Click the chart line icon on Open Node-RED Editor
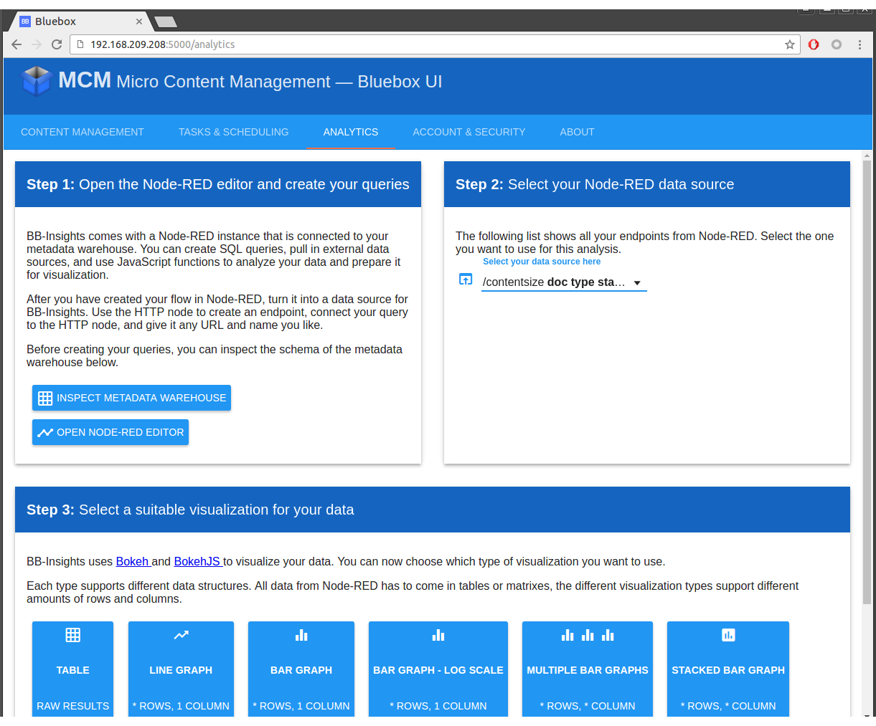The image size is (876, 726). 45,432
